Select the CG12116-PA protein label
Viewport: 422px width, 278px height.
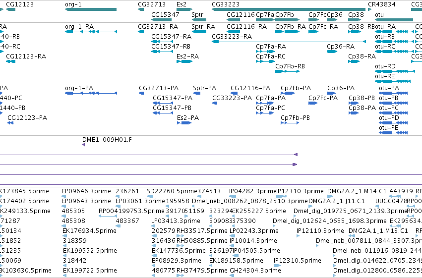(x=250, y=88)
